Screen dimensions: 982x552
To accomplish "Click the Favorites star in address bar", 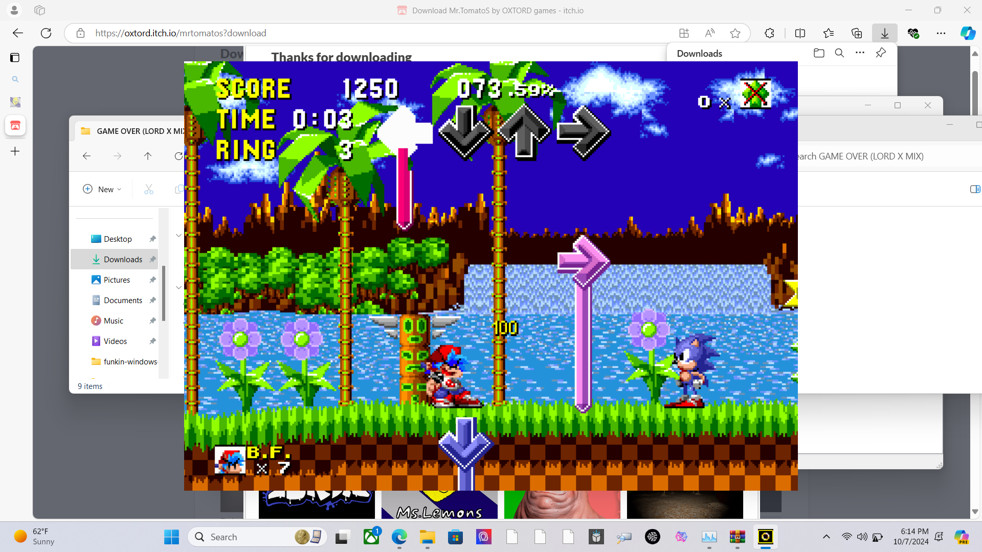I will [x=735, y=33].
